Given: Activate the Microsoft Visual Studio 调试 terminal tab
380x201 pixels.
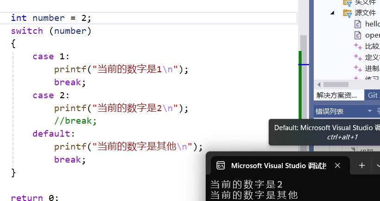Looking at the screenshot, I should 280,166.
